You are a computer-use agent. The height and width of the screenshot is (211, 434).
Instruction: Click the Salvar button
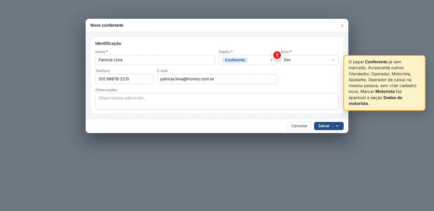[324, 126]
